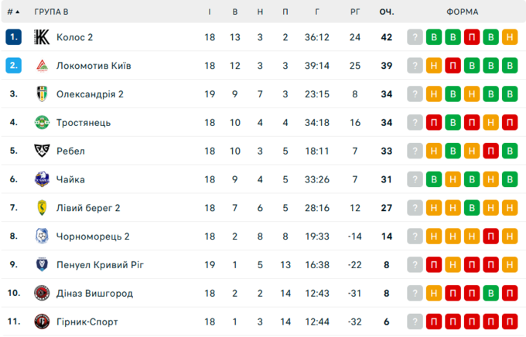Click the Тростянець team logo
The height and width of the screenshot is (337, 526).
(x=42, y=122)
